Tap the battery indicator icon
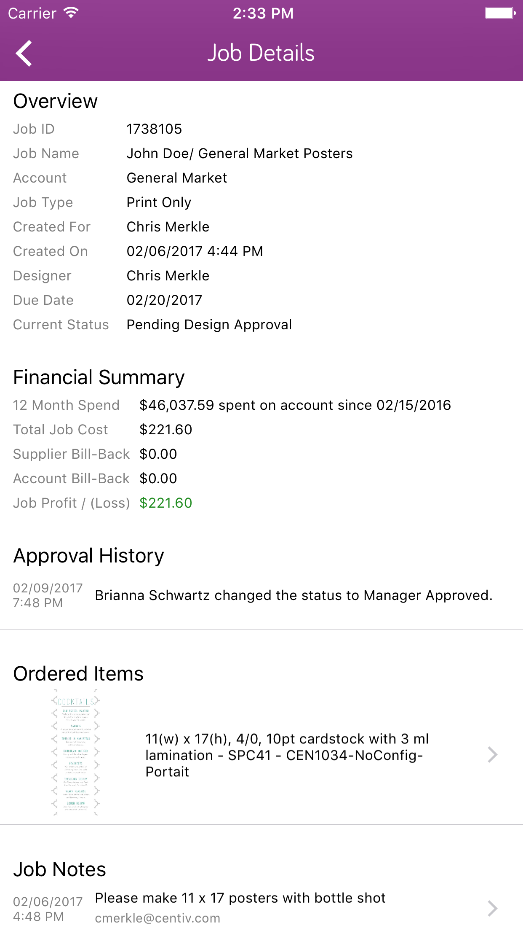Image resolution: width=523 pixels, height=931 pixels. (x=500, y=13)
